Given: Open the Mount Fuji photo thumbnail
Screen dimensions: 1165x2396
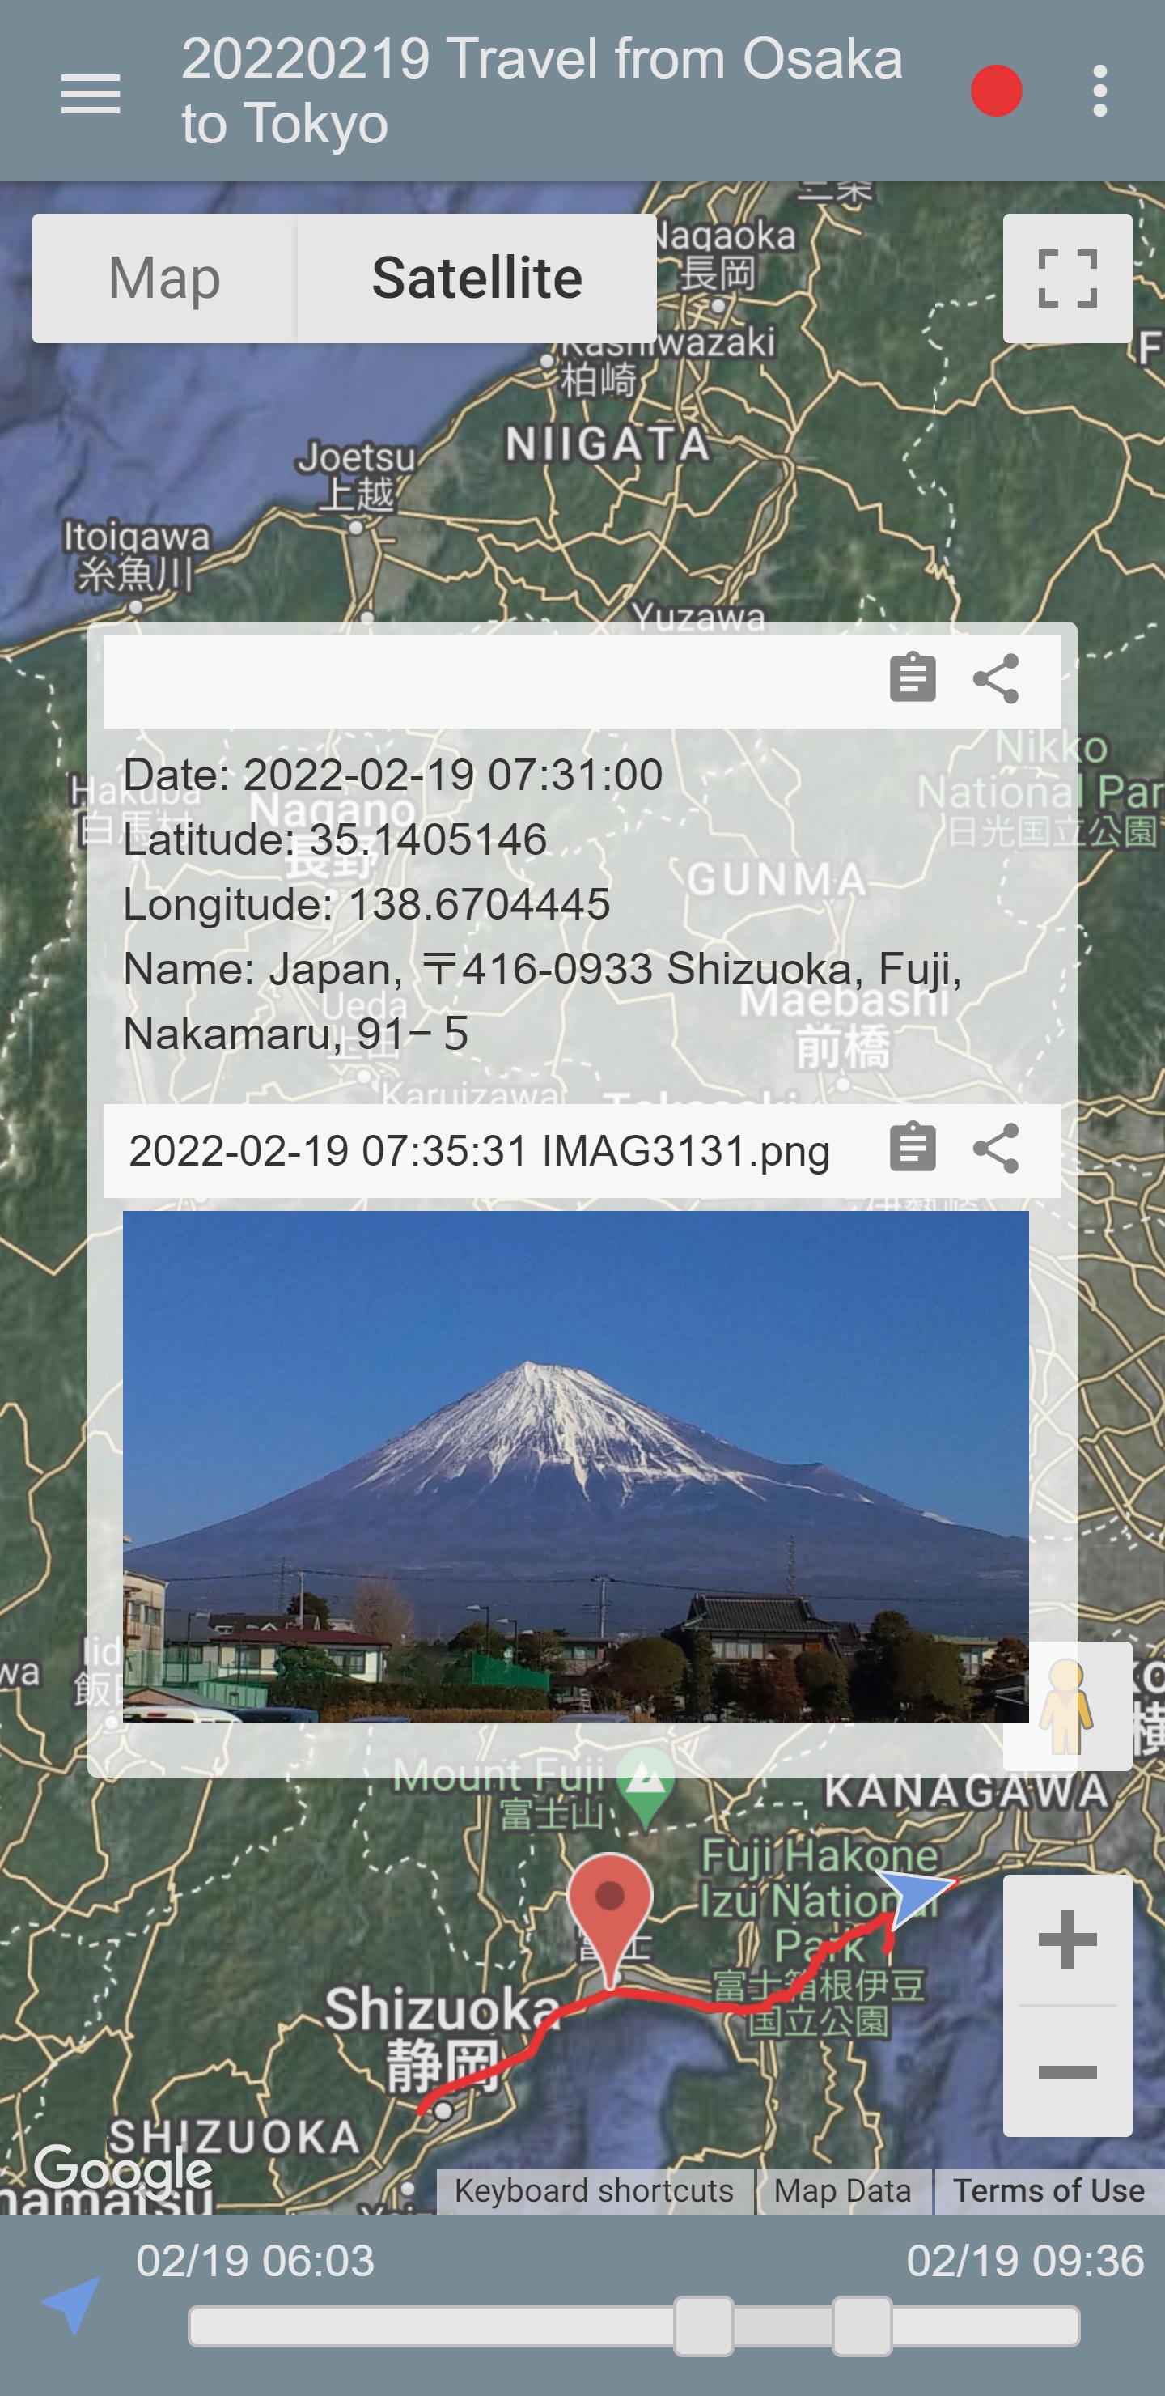Looking at the screenshot, I should (575, 1466).
